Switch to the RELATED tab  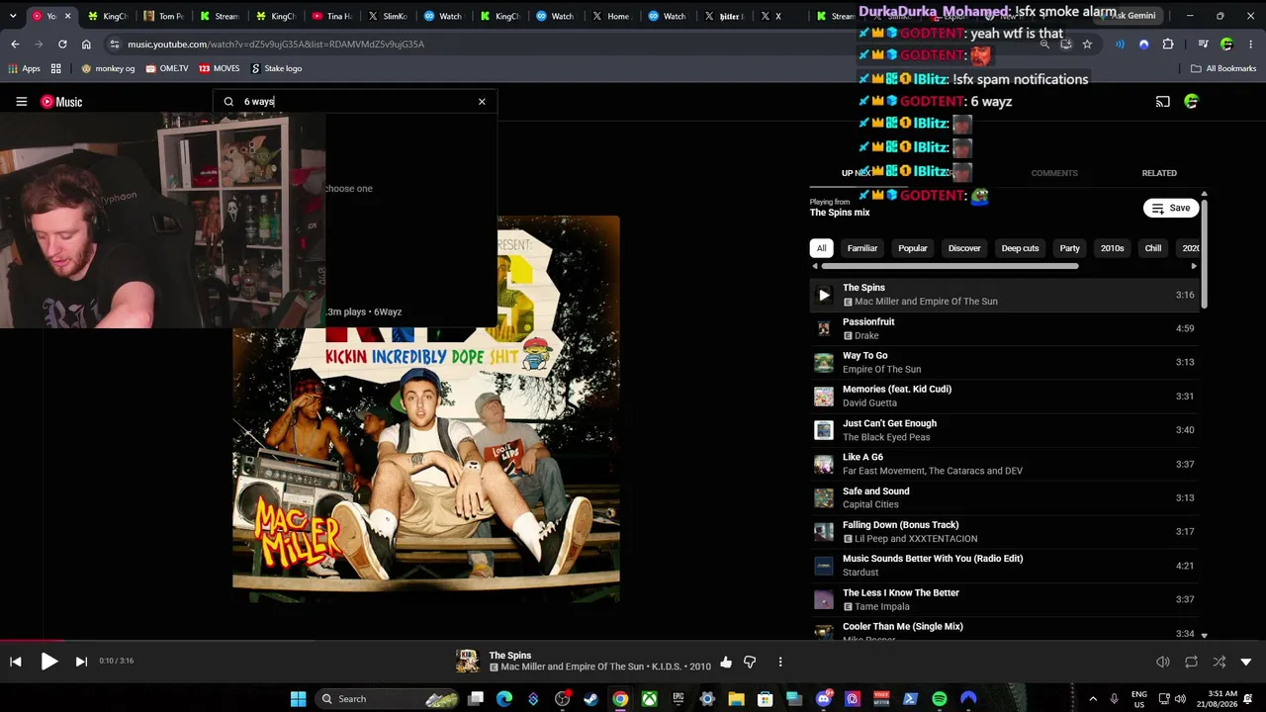pyautogui.click(x=1159, y=173)
